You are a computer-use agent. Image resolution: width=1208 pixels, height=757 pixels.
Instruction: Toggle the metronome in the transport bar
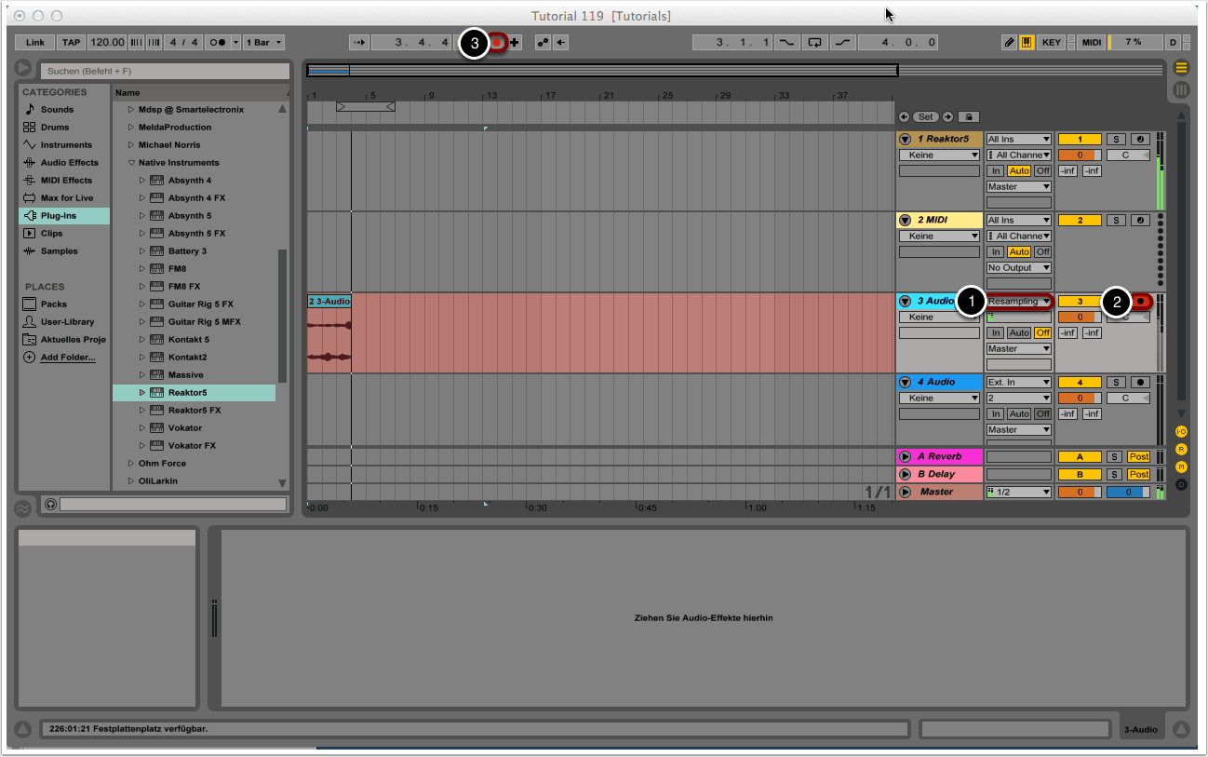218,43
